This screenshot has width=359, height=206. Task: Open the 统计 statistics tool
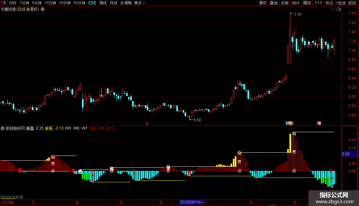tap(296, 3)
